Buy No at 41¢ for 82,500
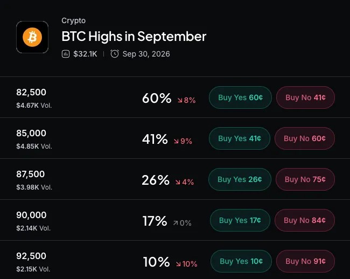Viewport: 350px width, 279px height. tap(306, 97)
